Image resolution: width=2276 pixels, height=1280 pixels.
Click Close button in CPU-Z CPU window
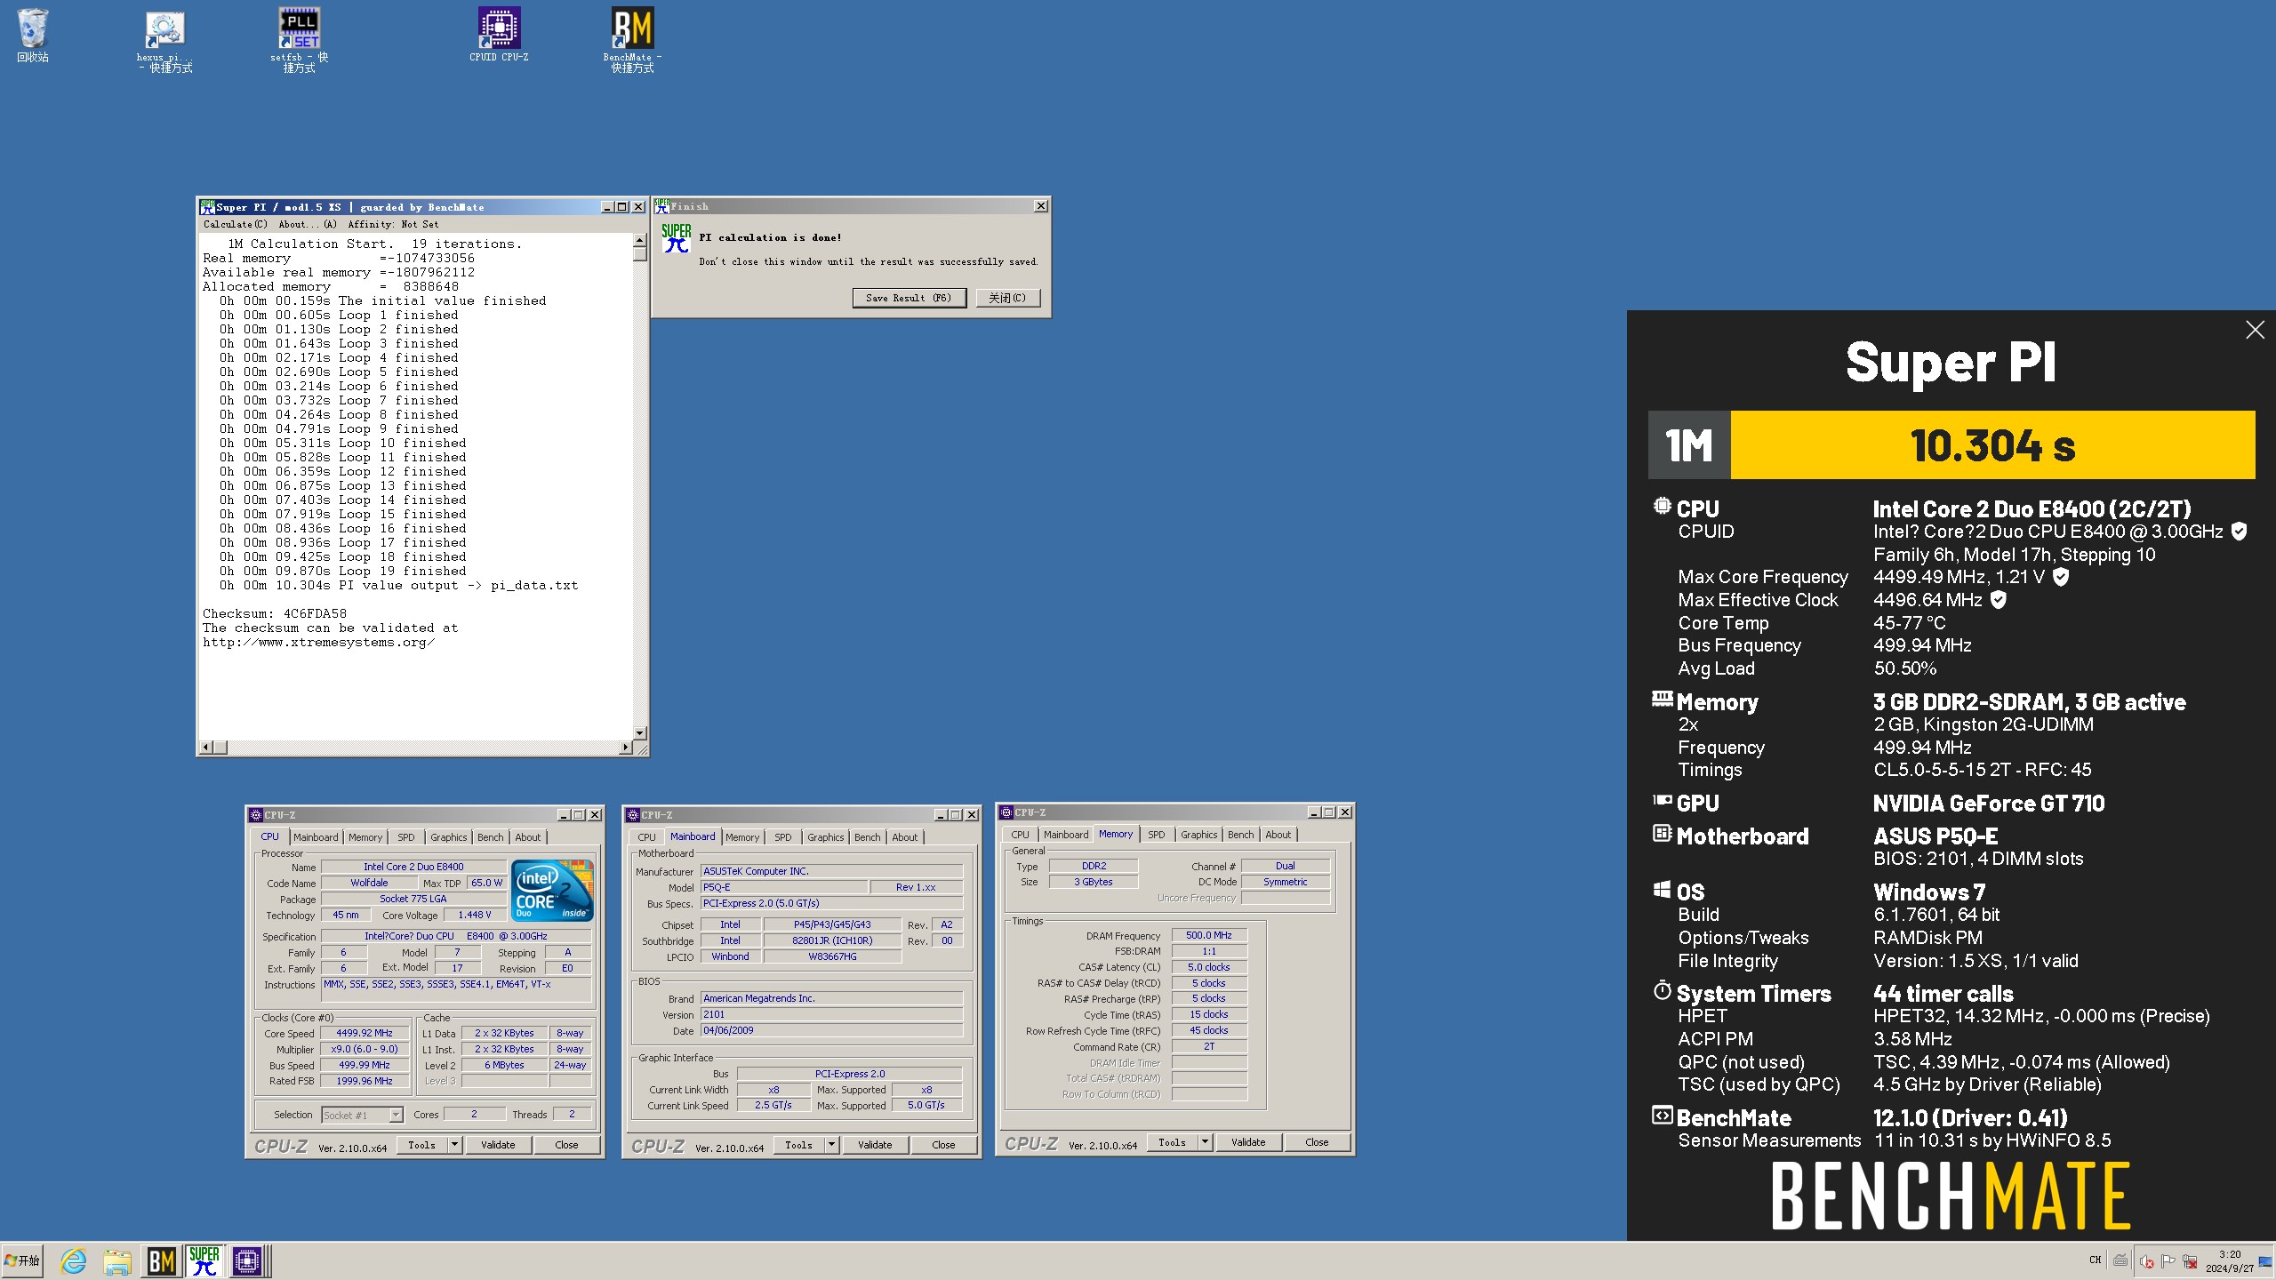(566, 1145)
